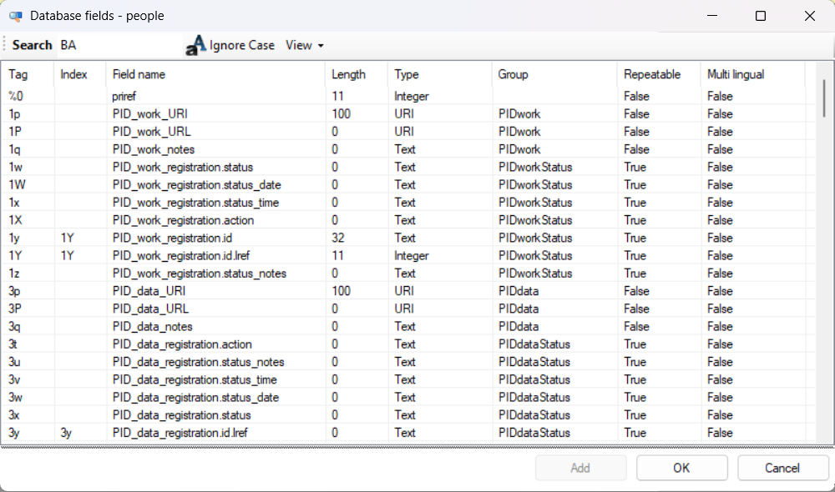Select the PID_data_notes field row
Screen dimensions: 835x492
tap(152, 327)
